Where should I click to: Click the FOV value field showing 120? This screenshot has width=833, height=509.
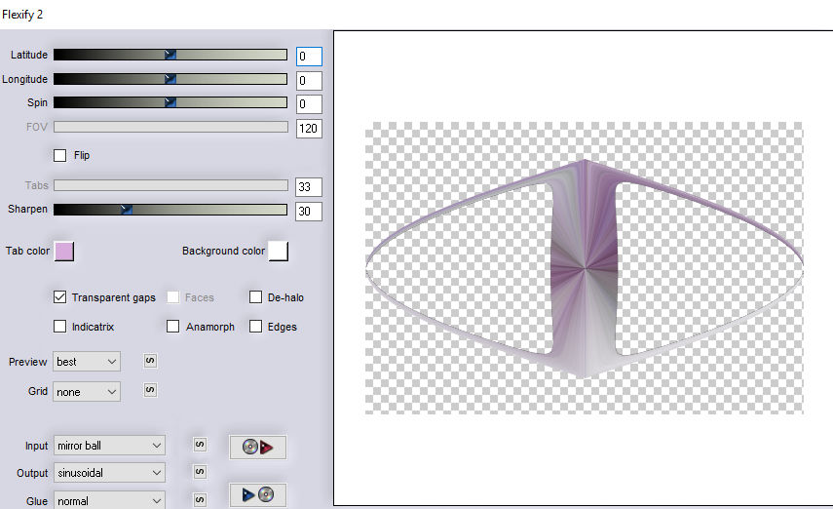point(309,128)
